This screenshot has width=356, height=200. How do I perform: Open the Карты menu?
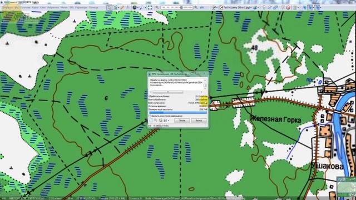(35, 7)
